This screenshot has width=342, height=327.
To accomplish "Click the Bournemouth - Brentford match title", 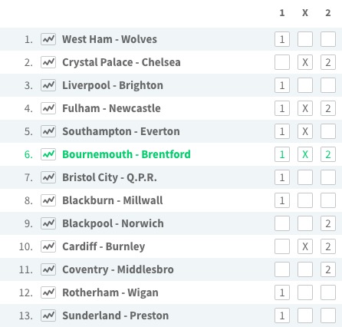I will 127,154.
